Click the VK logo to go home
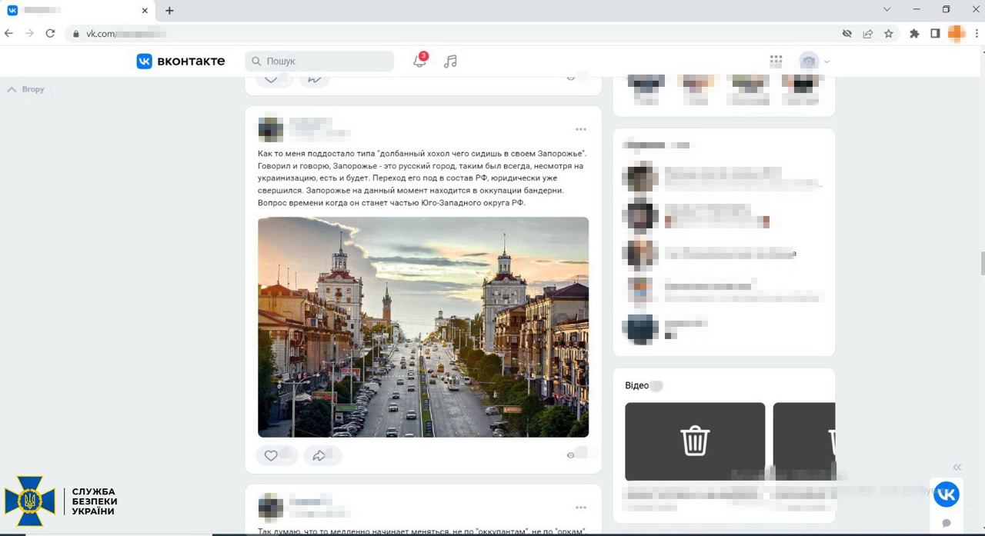Screen dimensions: 985x536 click(145, 61)
